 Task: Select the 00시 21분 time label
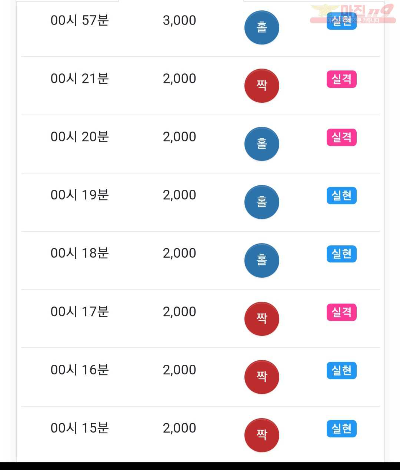click(80, 79)
